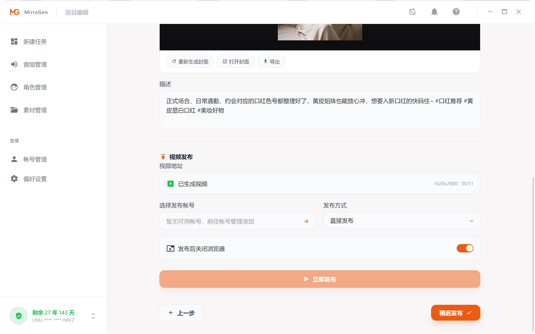The height and width of the screenshot is (334, 535).
Task: Open the 音频管理 panel
Action: pos(35,64)
